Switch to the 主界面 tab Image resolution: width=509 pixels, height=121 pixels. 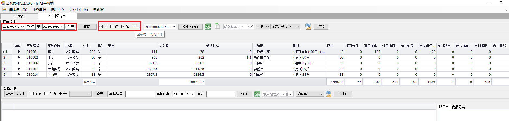(x=20, y=16)
